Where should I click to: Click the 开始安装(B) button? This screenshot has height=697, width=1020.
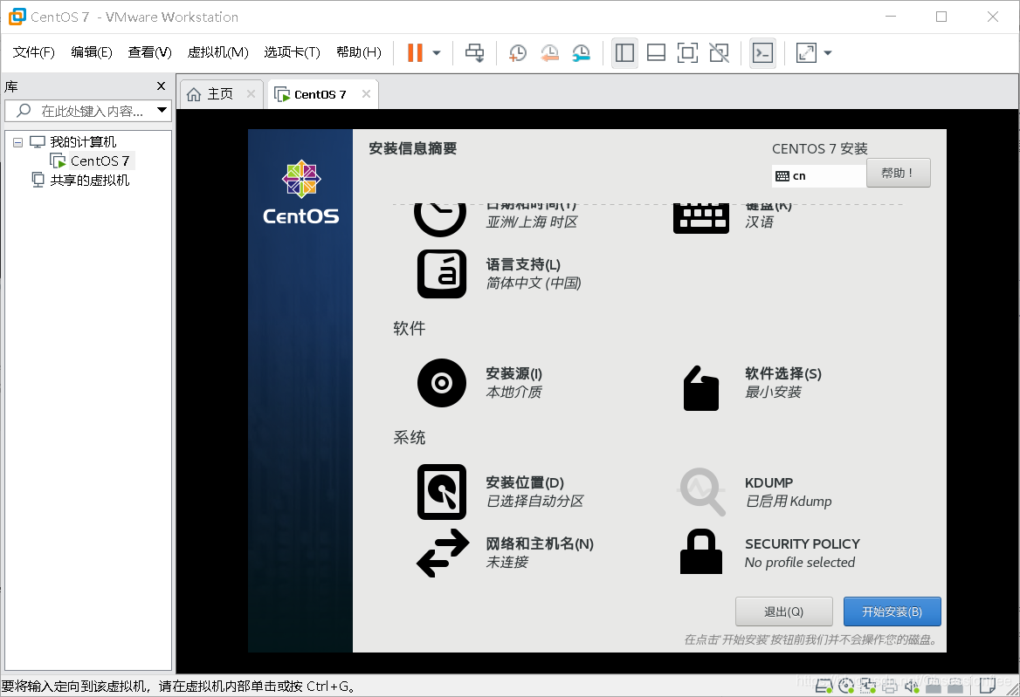(892, 612)
